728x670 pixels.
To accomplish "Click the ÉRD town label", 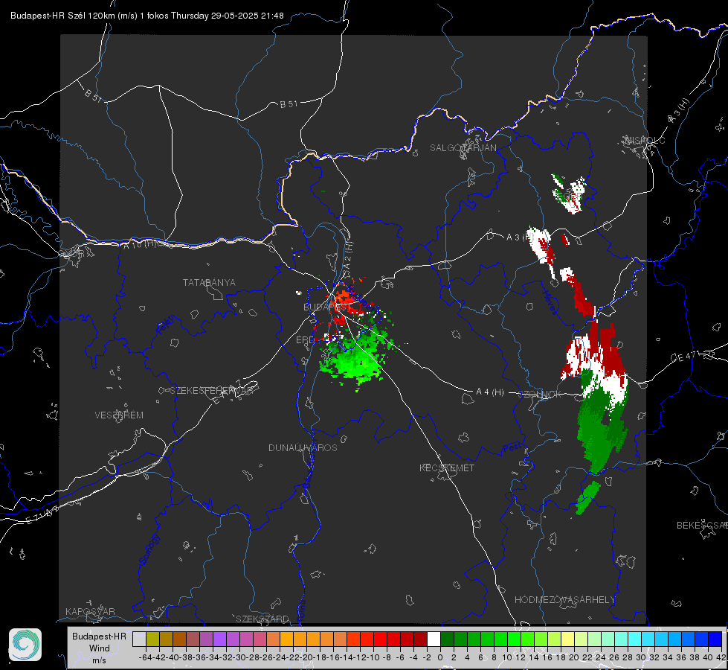I will coord(305,340).
